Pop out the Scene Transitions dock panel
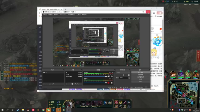 tap(129, 70)
